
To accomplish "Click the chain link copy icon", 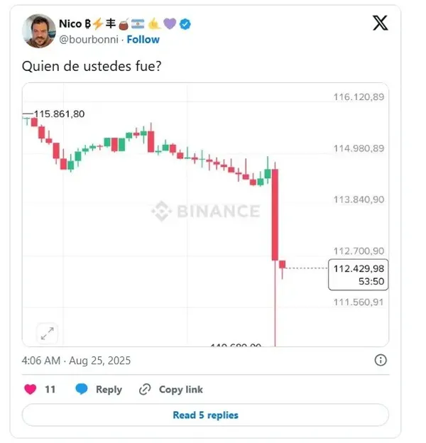I will [145, 389].
